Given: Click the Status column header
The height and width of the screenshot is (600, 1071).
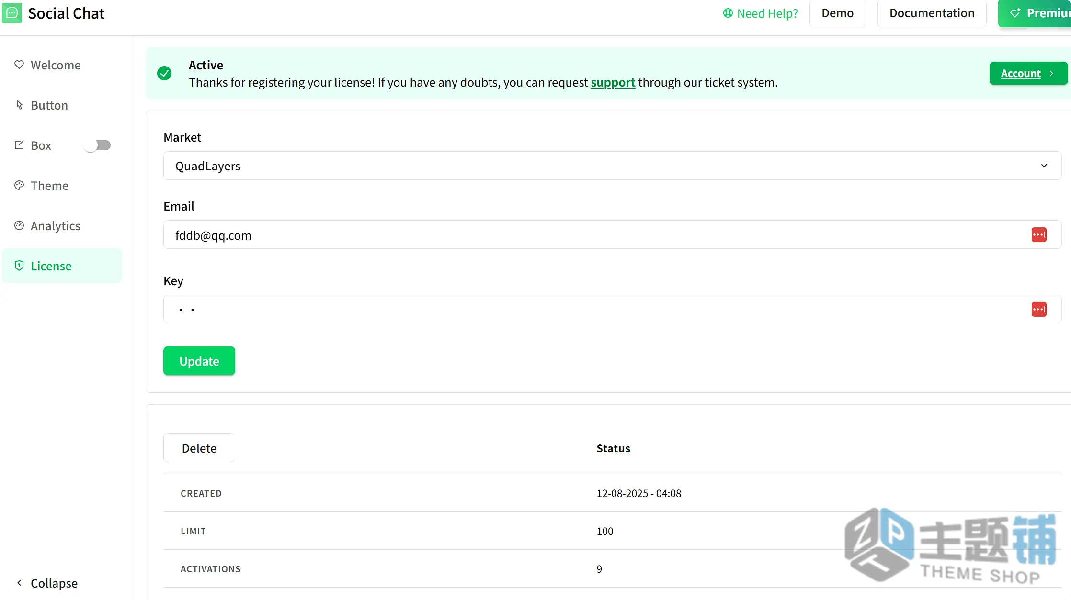Looking at the screenshot, I should coord(614,448).
